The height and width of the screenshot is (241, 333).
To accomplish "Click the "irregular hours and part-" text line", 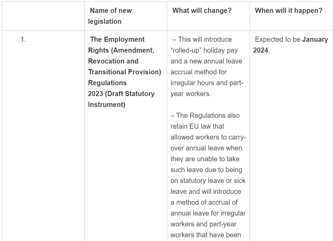I will point(207,83).
